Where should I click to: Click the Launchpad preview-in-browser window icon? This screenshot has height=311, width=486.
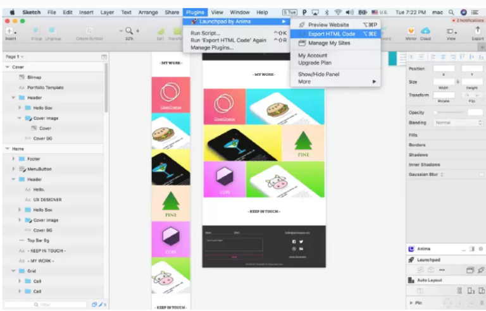click(470, 270)
